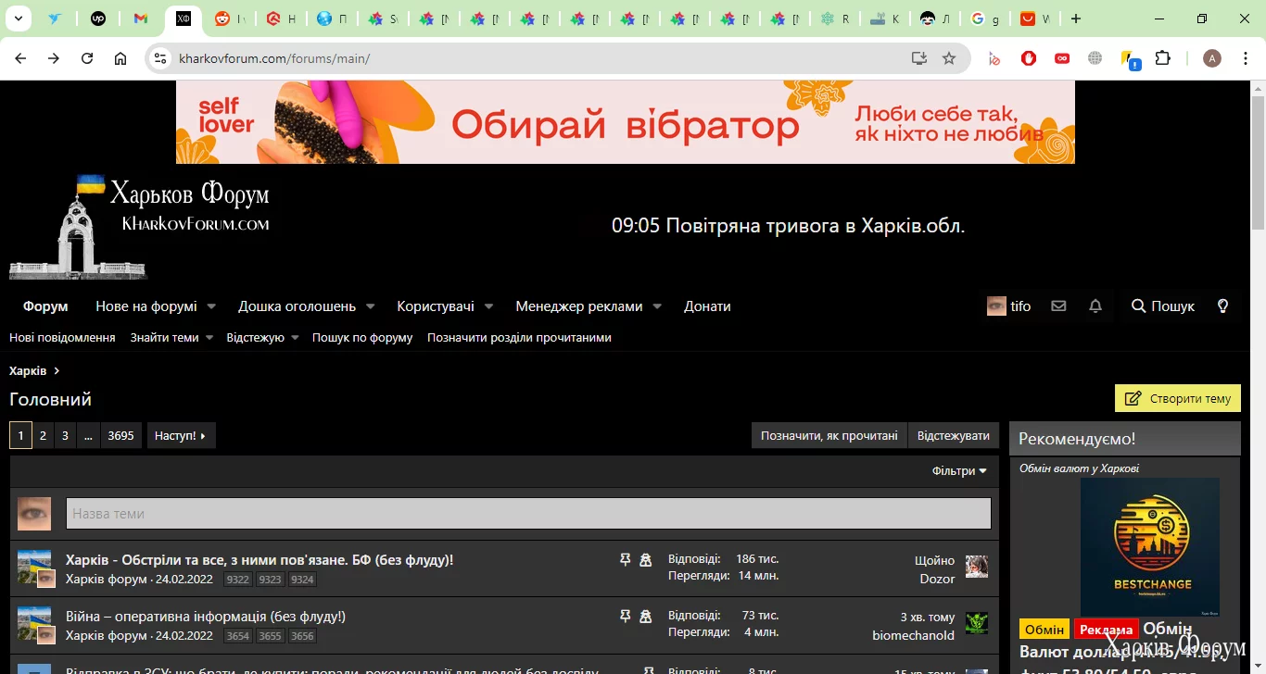Open biomechanold's green avatar
The height and width of the screenshot is (674, 1266).
tap(977, 623)
